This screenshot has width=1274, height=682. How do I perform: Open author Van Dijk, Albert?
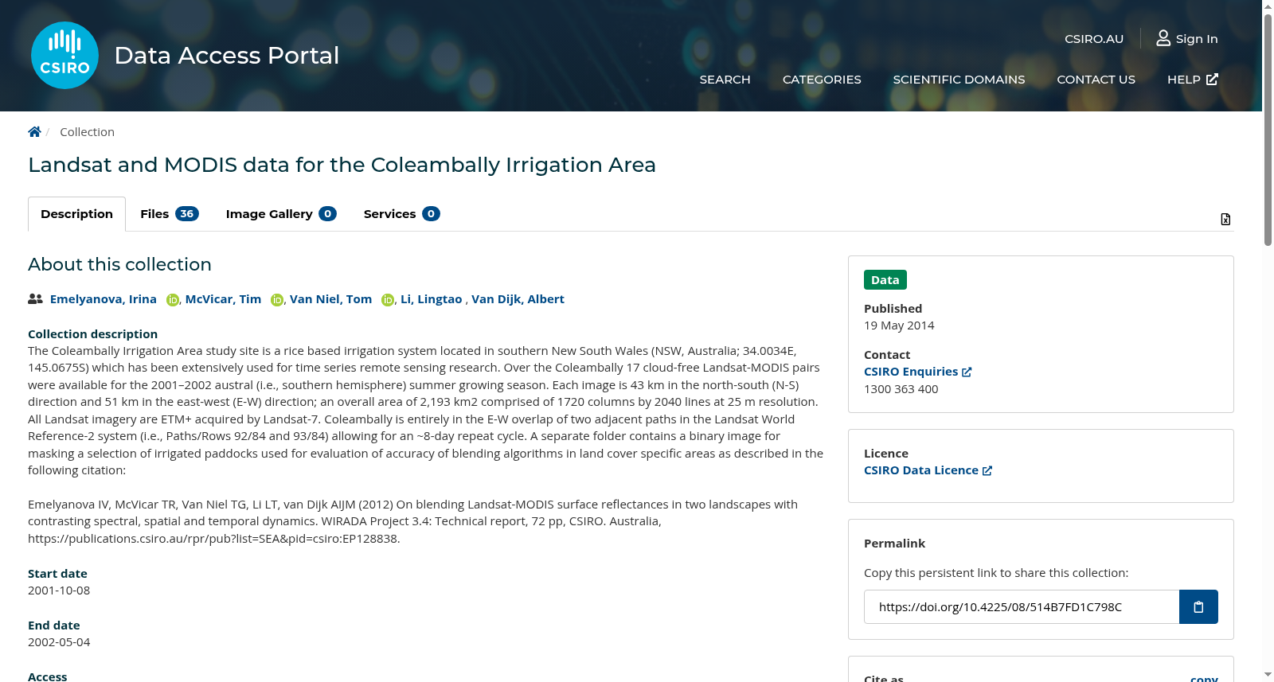point(518,299)
